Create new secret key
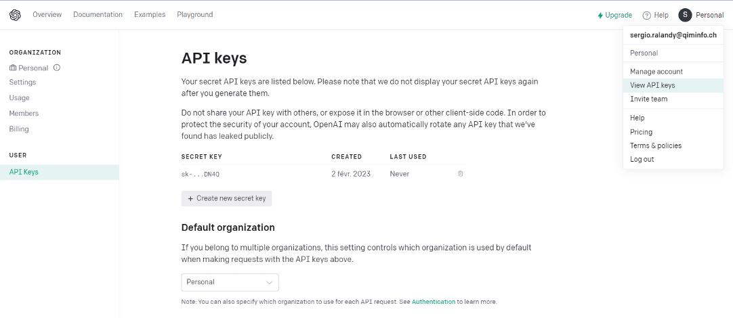Screen dimensions: 733x318 (227, 198)
